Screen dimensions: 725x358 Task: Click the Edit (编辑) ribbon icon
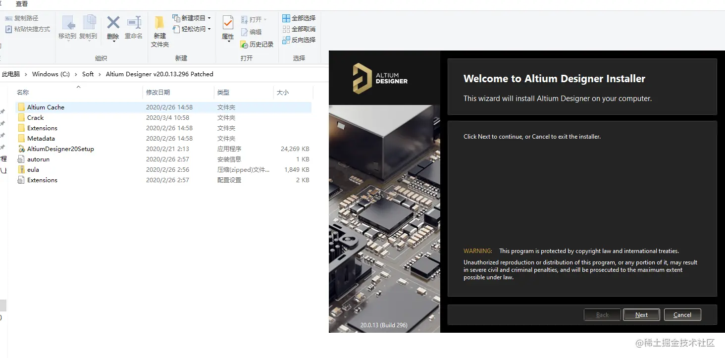coord(244,32)
